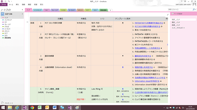Launch Chrome from the taskbar

tap(32, 108)
